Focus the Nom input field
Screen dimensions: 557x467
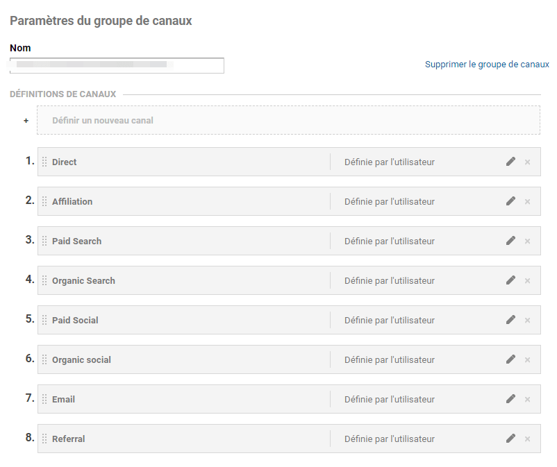pyautogui.click(x=117, y=65)
